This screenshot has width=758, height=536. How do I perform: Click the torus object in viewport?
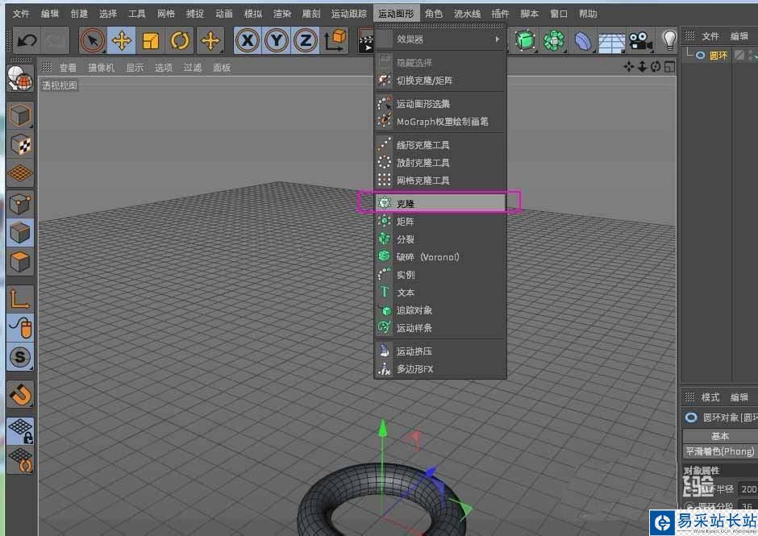click(382, 501)
